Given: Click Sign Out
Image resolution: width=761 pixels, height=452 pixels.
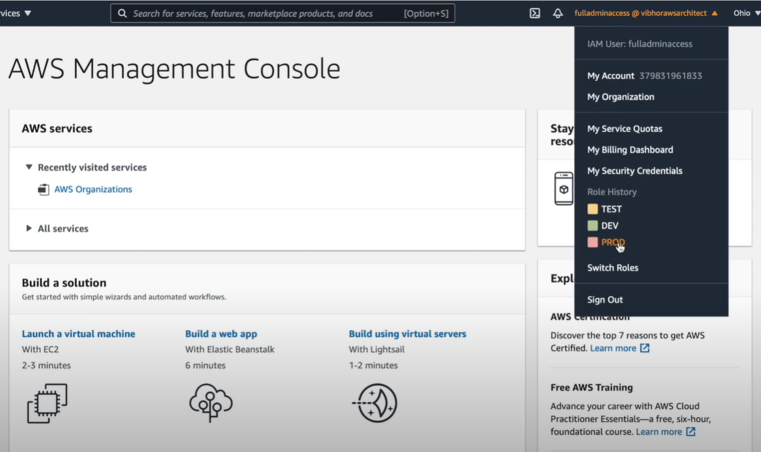Looking at the screenshot, I should click(605, 300).
